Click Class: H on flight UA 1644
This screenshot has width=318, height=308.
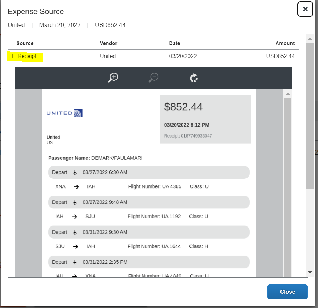[x=198, y=246]
